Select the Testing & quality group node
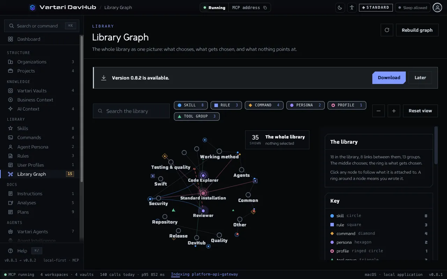 click(x=171, y=162)
